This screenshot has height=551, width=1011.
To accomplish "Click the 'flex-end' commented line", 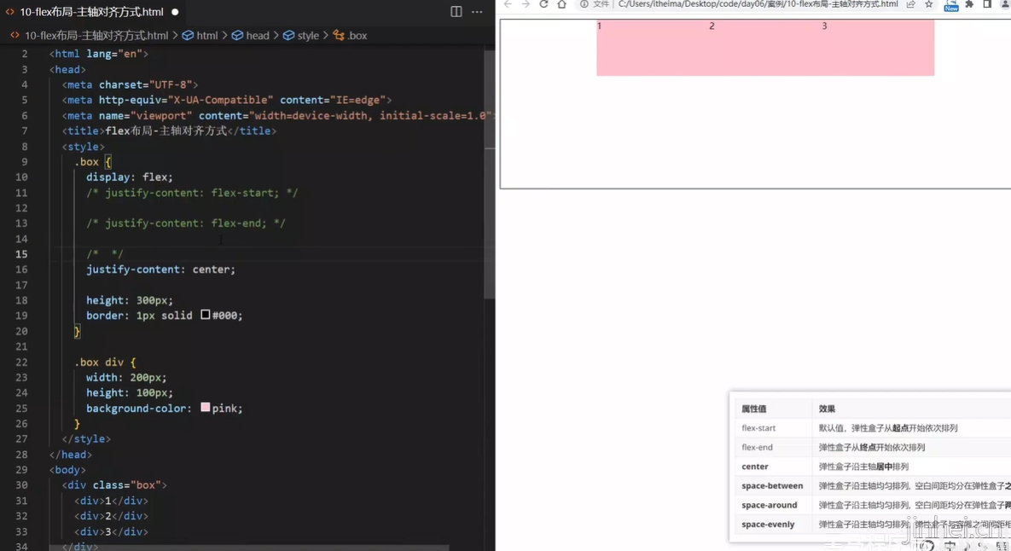I will pos(186,223).
